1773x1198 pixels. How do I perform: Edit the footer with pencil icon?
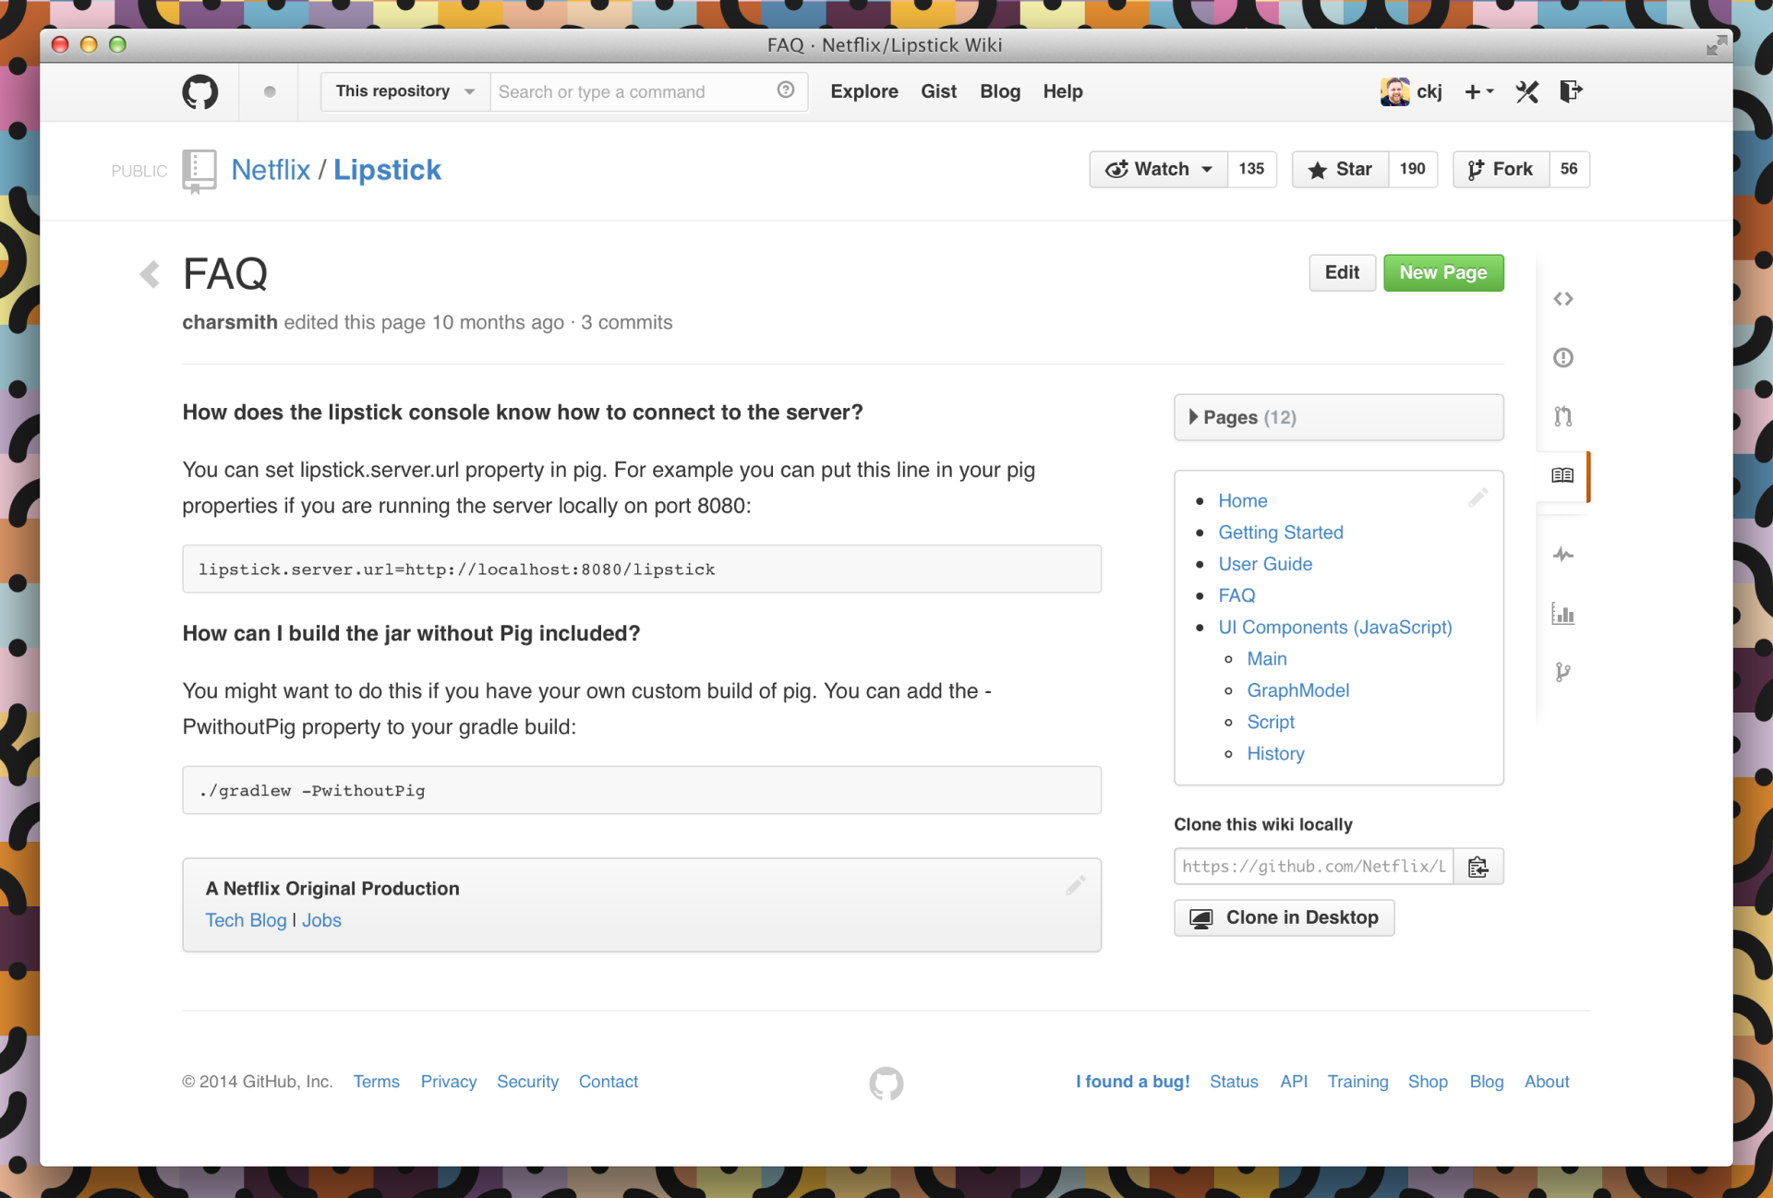[1075, 886]
